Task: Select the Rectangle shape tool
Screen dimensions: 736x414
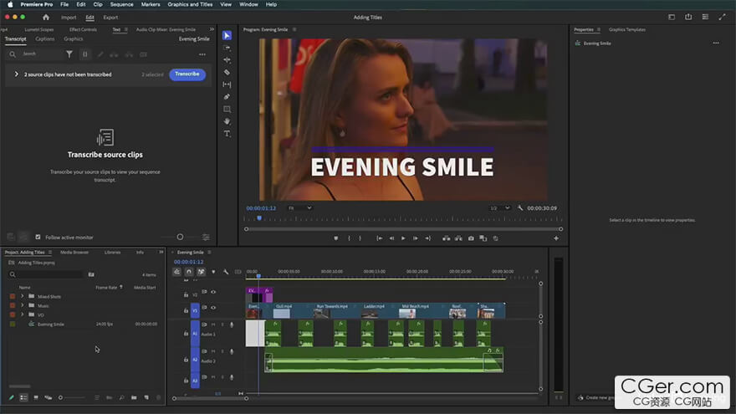Action: click(227, 109)
